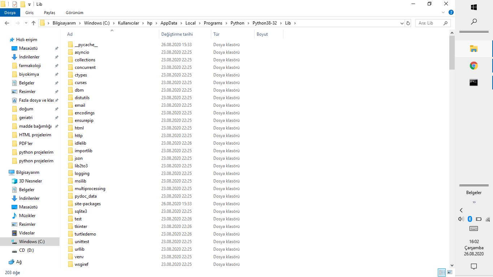The width and height of the screenshot is (493, 277).
Task: Open Müzikler in the navigation pane
Action: pos(27,216)
